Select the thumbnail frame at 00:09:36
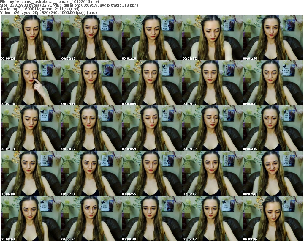Viewport: 304px width, 241px height. click(x=273, y=218)
